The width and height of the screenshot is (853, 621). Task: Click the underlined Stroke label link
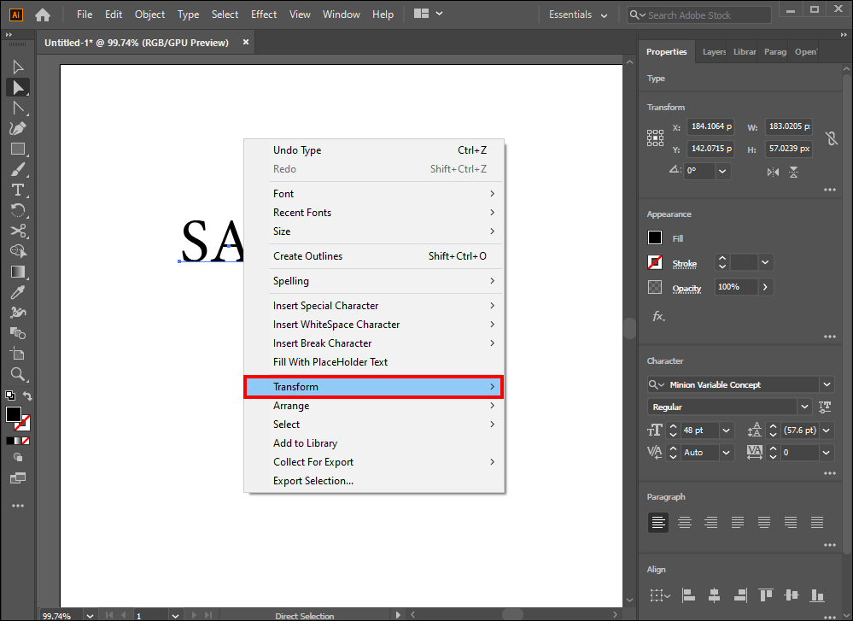684,264
